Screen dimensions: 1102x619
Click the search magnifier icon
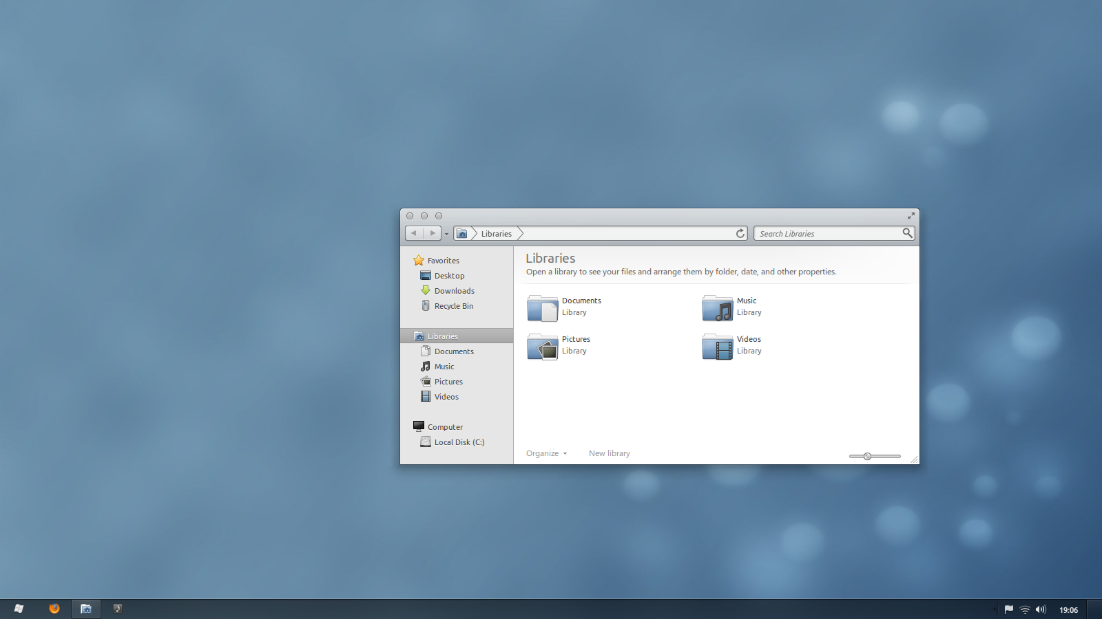908,233
